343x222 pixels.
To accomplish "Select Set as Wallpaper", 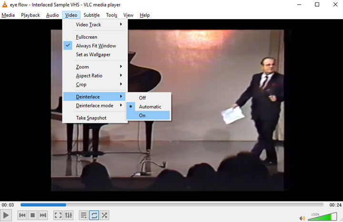I will tap(95, 54).
